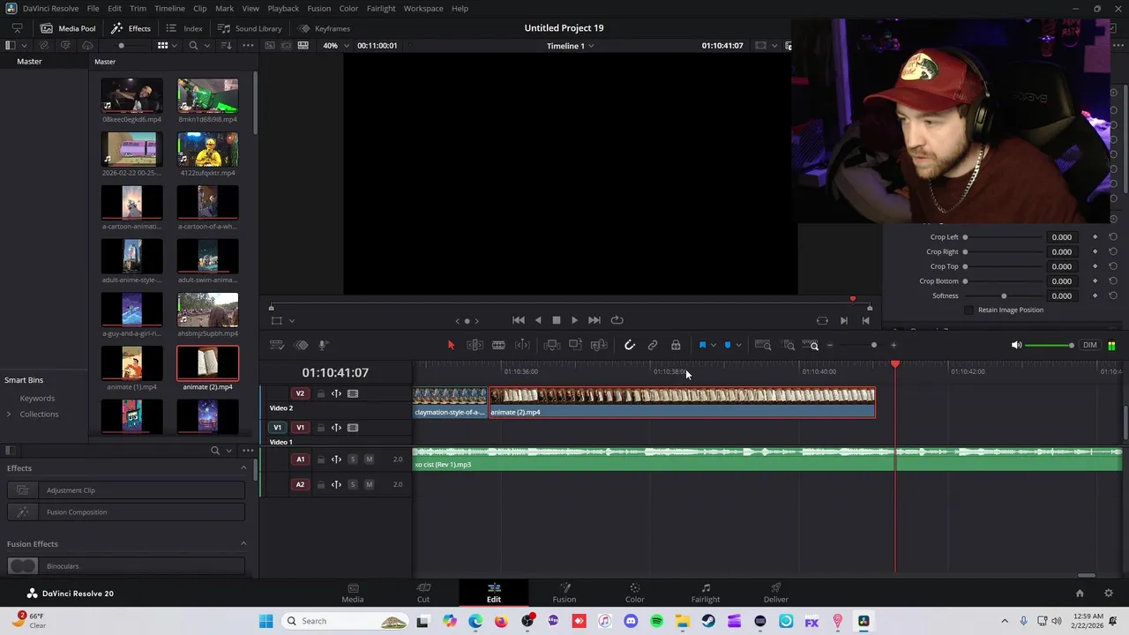Pick the Blade edit mode tool
Image resolution: width=1129 pixels, height=635 pixels.
click(x=498, y=345)
